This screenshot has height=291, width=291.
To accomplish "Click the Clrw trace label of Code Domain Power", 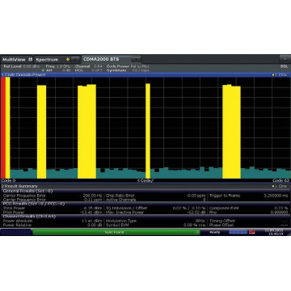I will pyautogui.click(x=280, y=75).
